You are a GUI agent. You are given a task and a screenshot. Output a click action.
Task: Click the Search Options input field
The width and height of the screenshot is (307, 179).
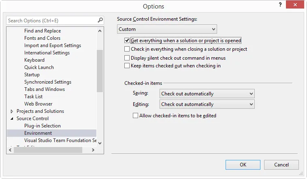click(51, 20)
